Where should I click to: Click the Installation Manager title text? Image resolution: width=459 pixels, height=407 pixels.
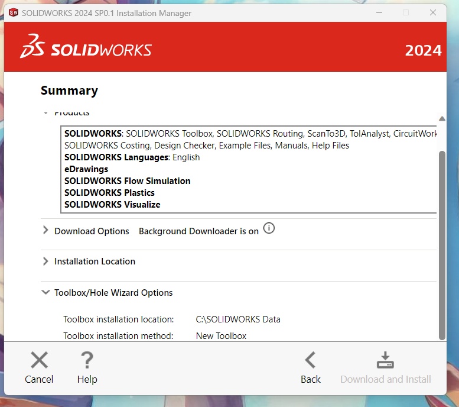pyautogui.click(x=106, y=13)
